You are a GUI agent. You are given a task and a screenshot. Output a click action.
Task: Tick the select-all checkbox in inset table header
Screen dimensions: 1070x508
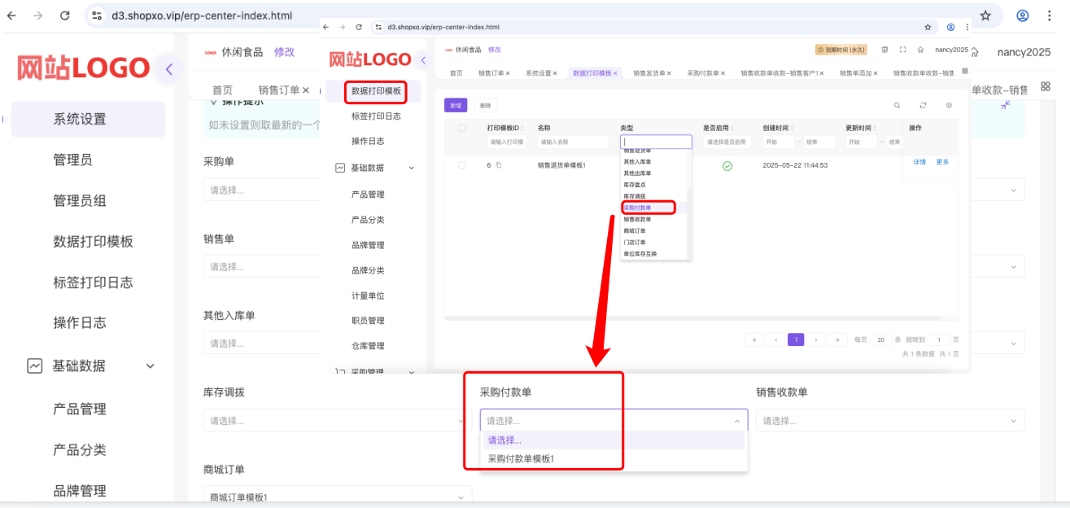pos(462,128)
